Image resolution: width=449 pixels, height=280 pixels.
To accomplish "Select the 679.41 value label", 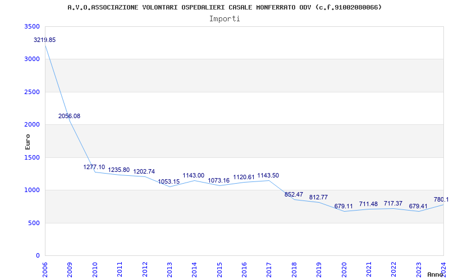I will point(418,206).
